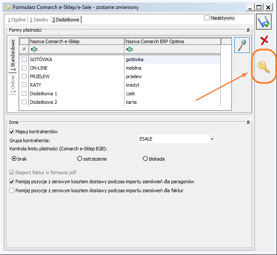Select the vertical 1 Standardowe tab
The width and height of the screenshot is (277, 255).
[13, 55]
